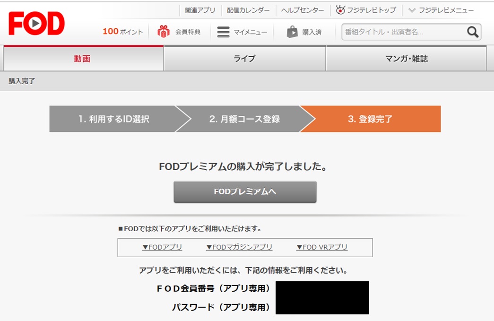Click the ＦＯＤ会員番号（アプリ専用） label
494x321 pixels.
pos(214,288)
